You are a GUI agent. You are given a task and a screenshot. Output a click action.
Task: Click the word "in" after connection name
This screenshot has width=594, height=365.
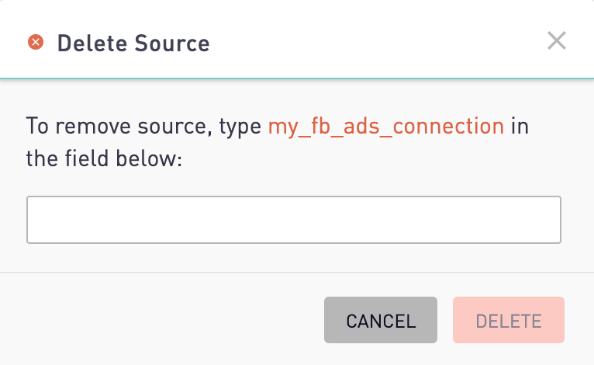[520, 126]
